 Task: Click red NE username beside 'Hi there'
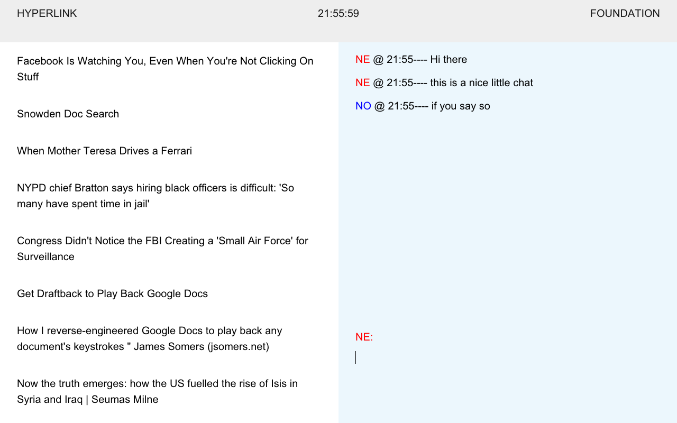[362, 60]
